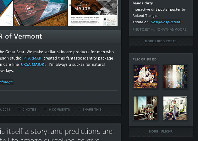Open the 0 Comments link

point(59,110)
